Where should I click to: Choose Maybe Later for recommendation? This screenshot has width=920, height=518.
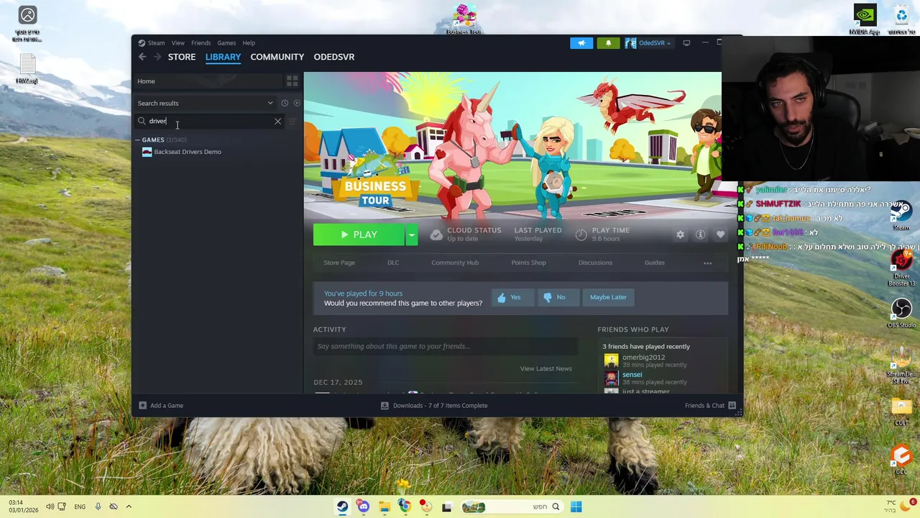coord(608,297)
